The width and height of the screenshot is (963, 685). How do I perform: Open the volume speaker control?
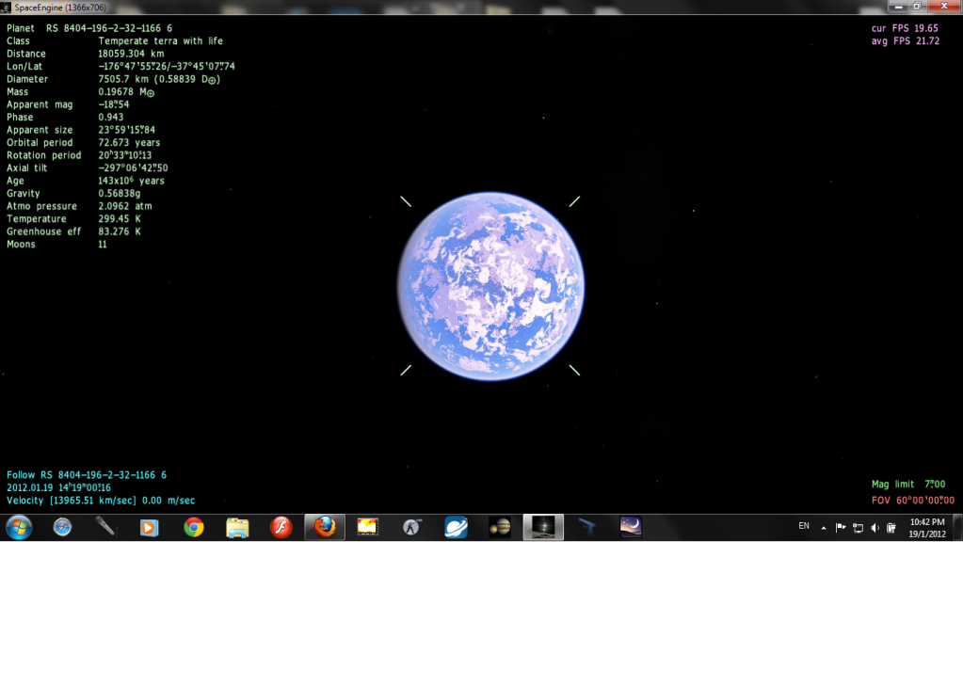875,528
